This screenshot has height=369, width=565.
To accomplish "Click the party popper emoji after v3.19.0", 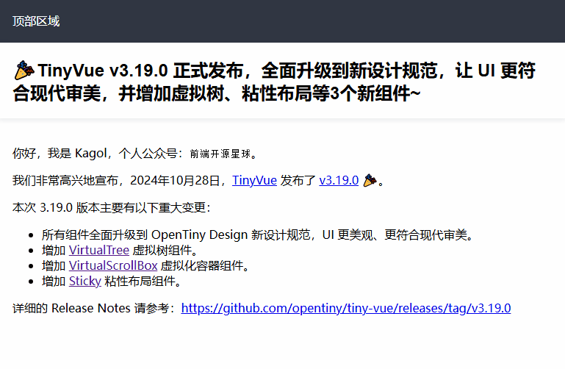I will coord(370,180).
